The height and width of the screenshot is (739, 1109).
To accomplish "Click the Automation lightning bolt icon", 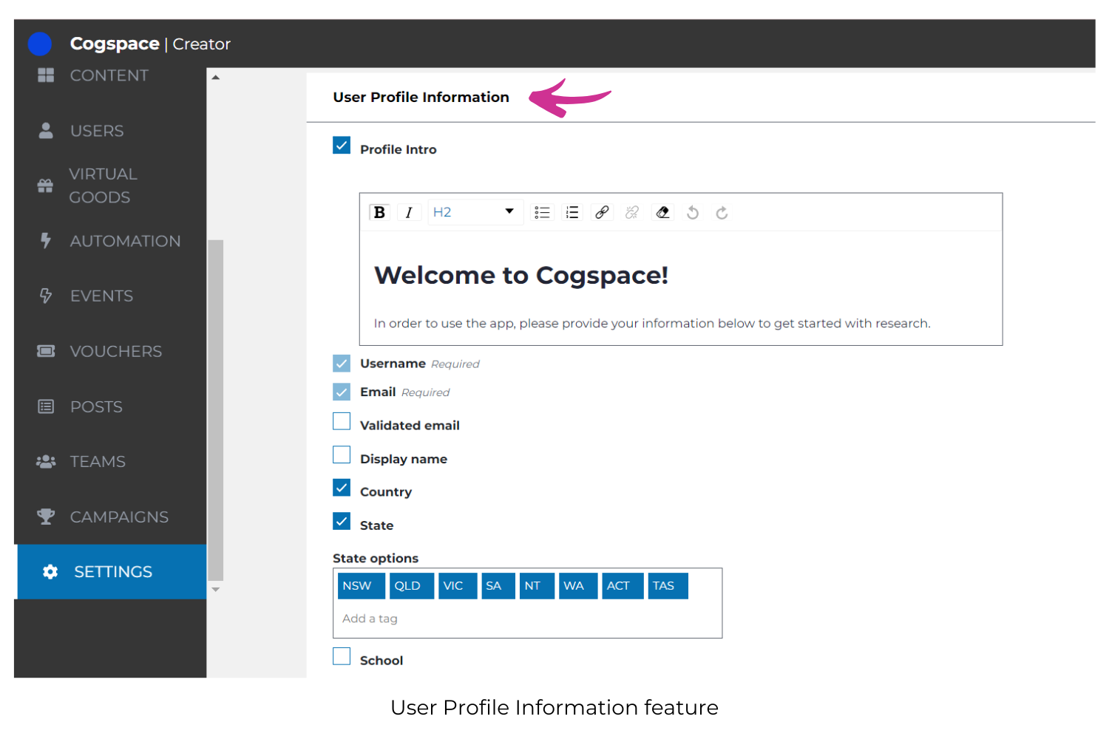I will (x=46, y=240).
